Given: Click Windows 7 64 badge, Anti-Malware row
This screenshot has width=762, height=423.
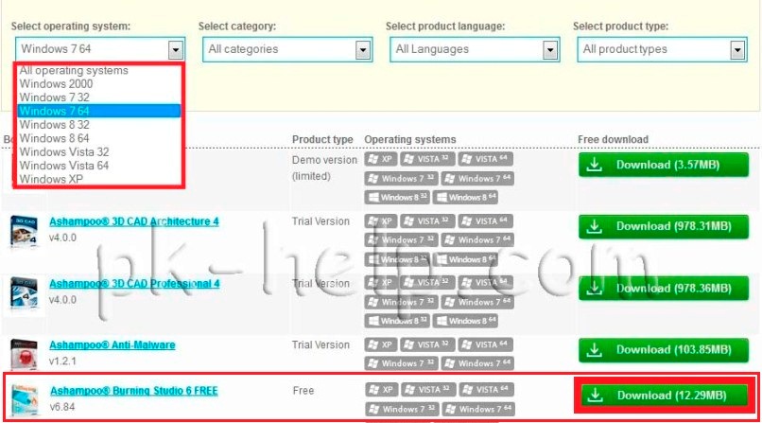Looking at the screenshot, I should pyautogui.click(x=477, y=363).
